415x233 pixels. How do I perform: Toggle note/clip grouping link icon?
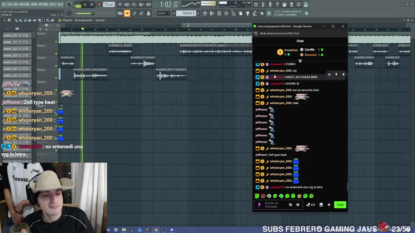pyautogui.click(x=141, y=13)
